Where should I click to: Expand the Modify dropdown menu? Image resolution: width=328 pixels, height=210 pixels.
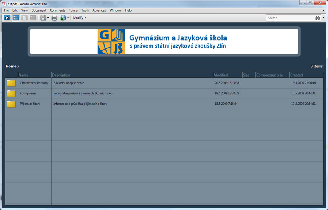(79, 18)
